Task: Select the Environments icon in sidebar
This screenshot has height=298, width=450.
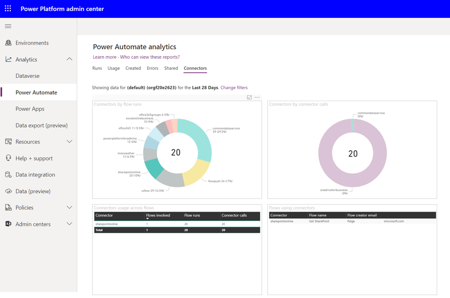Action: coord(9,43)
